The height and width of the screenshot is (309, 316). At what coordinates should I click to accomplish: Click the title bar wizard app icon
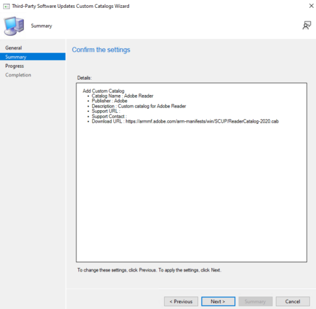pyautogui.click(x=7, y=7)
